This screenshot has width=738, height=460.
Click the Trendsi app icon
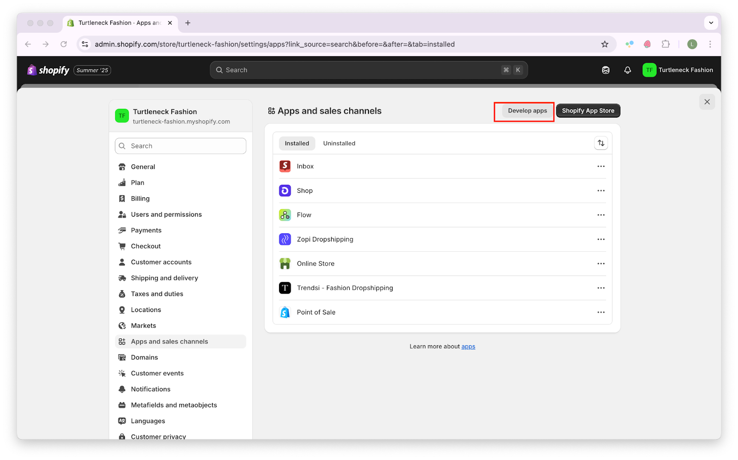(285, 288)
